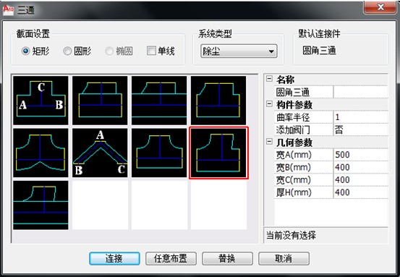
Task: Choose the Y-shaped tee thumbnail labeled A, B, C
Action: point(100,153)
